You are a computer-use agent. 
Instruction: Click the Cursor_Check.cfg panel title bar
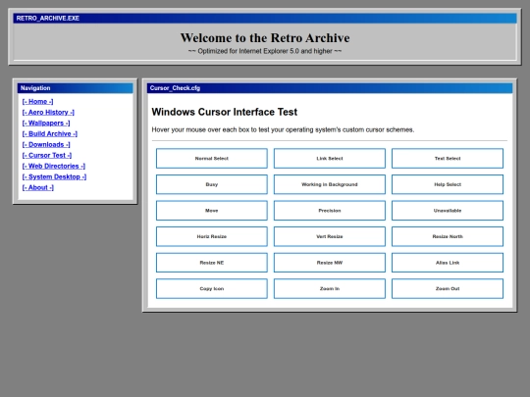click(x=330, y=88)
